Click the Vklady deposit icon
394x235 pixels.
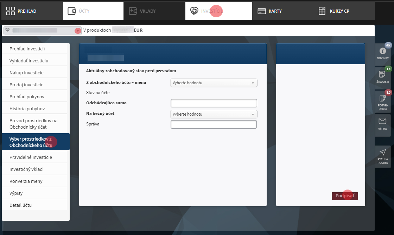point(133,11)
